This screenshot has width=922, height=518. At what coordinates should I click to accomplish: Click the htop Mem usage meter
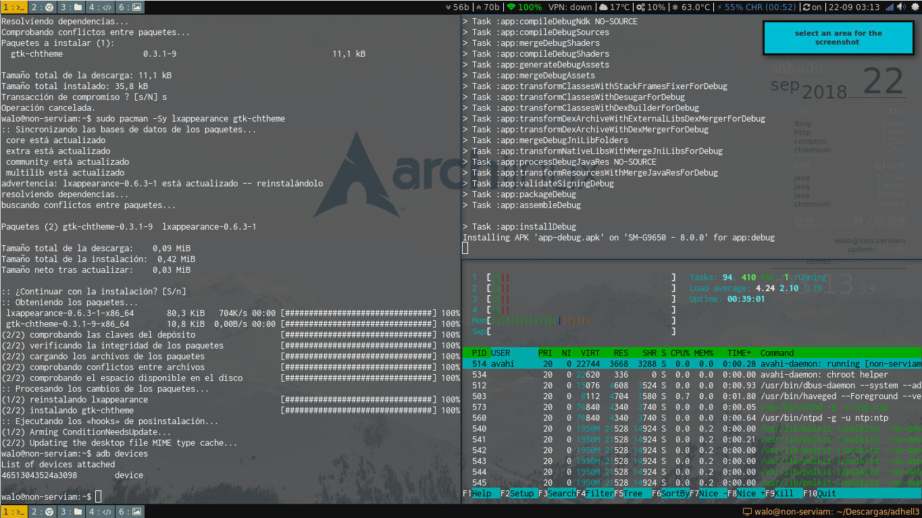pyautogui.click(x=573, y=321)
